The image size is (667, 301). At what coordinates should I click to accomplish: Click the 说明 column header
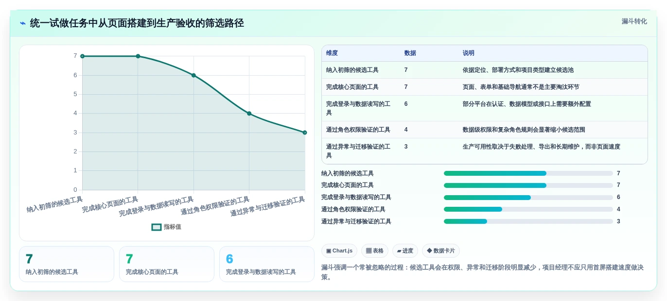click(469, 53)
